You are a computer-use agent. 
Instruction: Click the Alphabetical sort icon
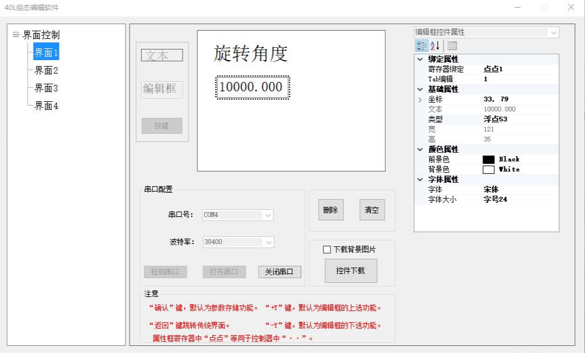tap(435, 46)
